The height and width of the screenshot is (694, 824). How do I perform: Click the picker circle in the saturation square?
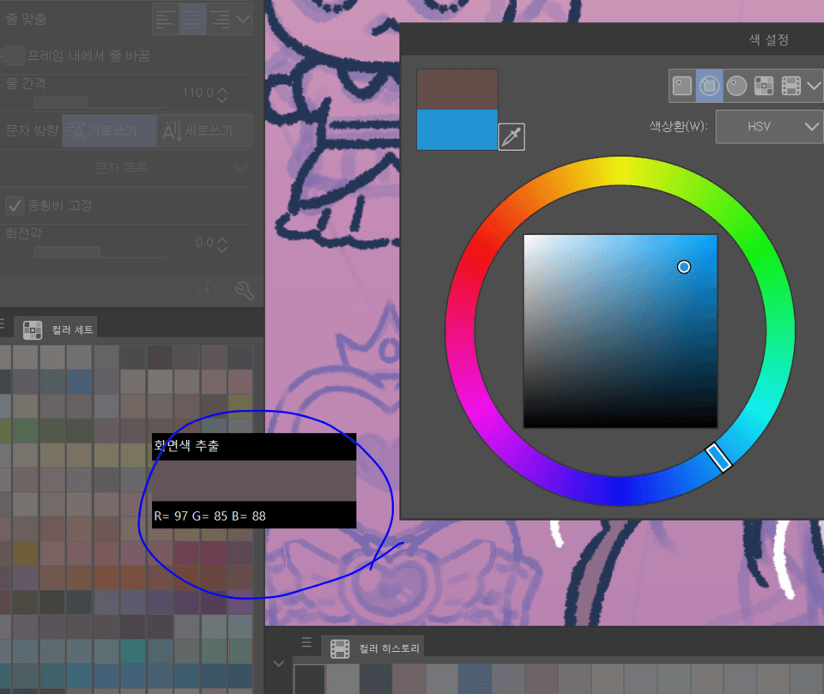point(684,267)
